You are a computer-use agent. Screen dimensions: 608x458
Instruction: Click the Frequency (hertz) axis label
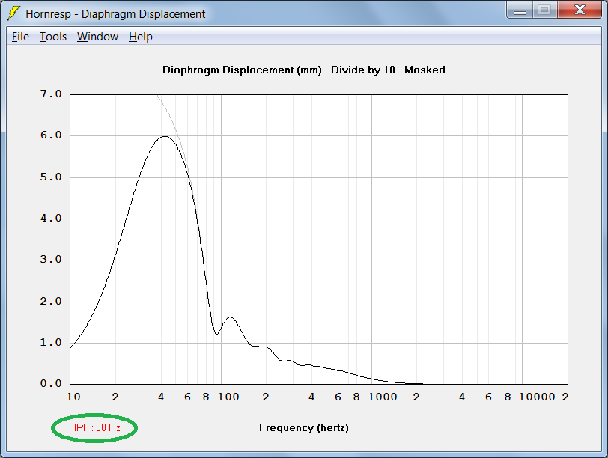303,428
